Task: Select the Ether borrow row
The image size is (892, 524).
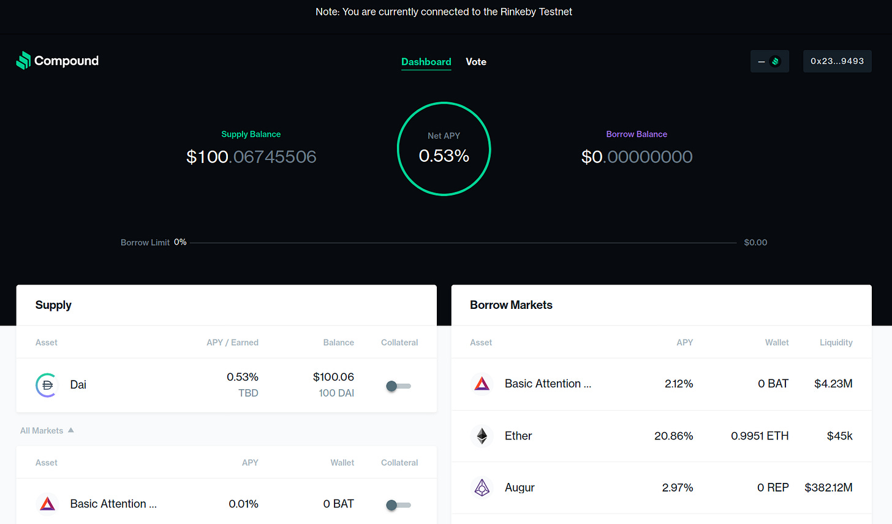Action: pyautogui.click(x=662, y=436)
